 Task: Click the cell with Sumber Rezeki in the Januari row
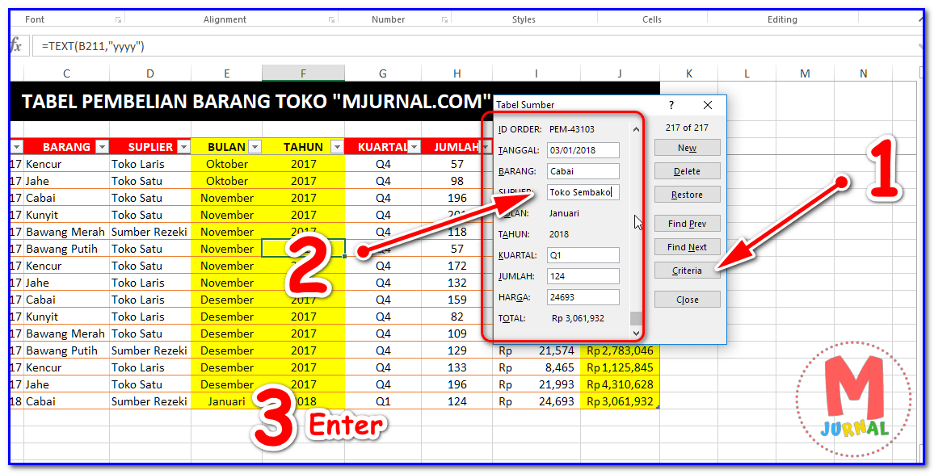tap(149, 401)
